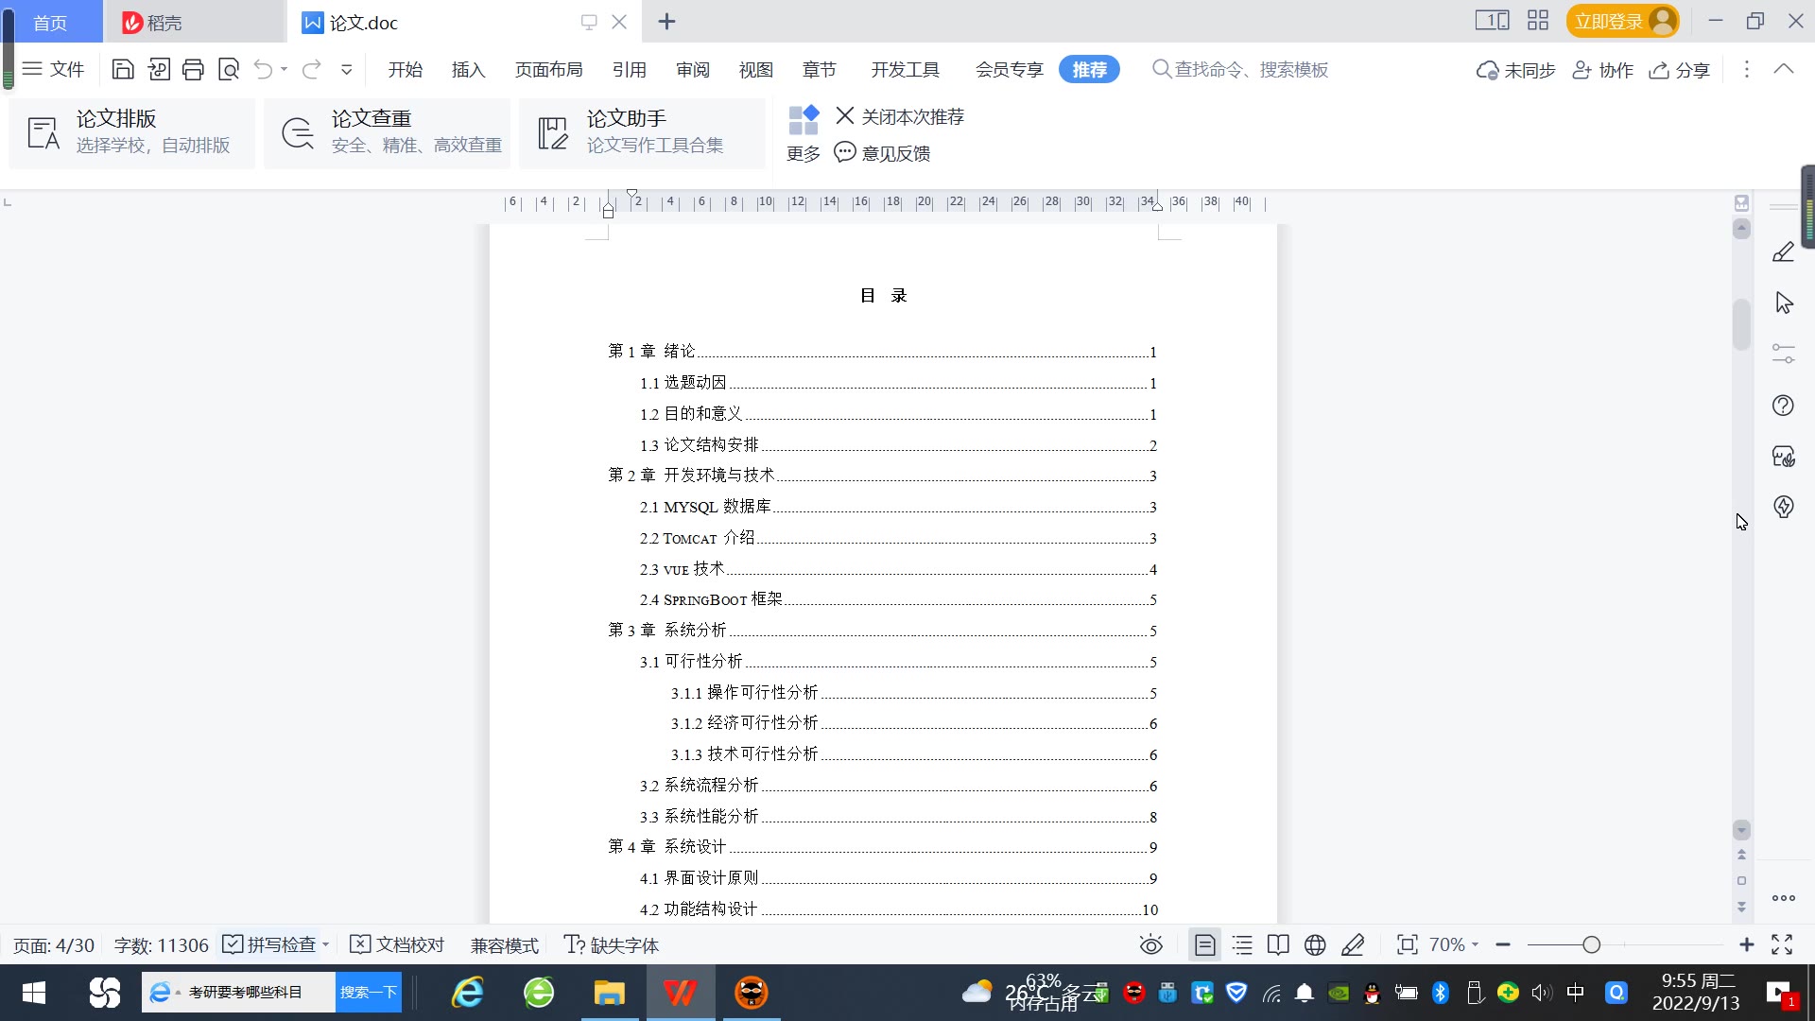Switch to the 稻壳 tab
Screen dimensions: 1815x1021
pyautogui.click(x=194, y=22)
